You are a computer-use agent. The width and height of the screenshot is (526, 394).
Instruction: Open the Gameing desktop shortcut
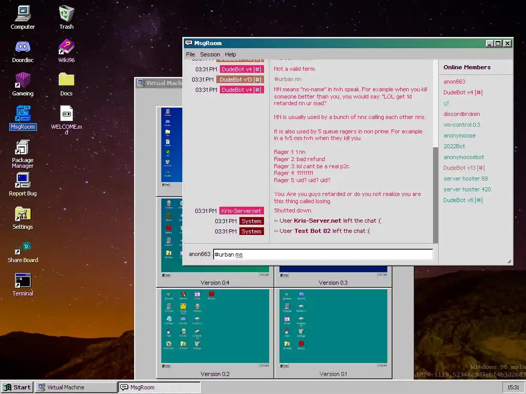point(23,85)
